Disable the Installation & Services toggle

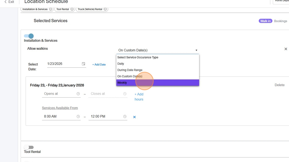(x=29, y=36)
